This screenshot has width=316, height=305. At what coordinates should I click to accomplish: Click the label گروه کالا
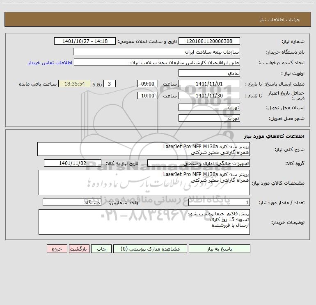tap(295, 164)
